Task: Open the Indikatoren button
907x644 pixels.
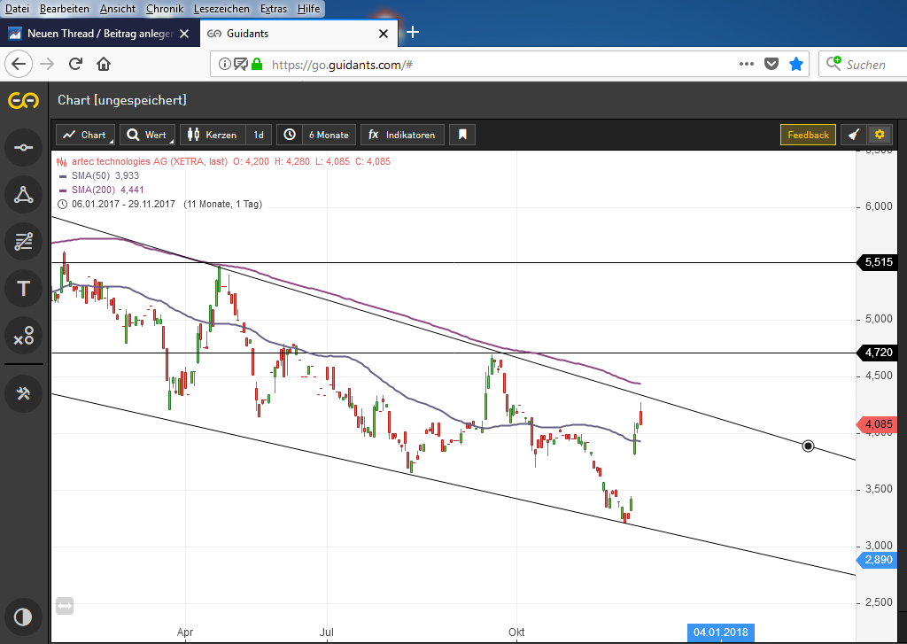Action: [x=401, y=135]
